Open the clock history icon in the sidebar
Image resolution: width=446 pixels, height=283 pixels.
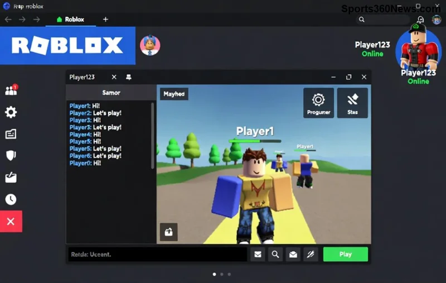click(x=11, y=199)
